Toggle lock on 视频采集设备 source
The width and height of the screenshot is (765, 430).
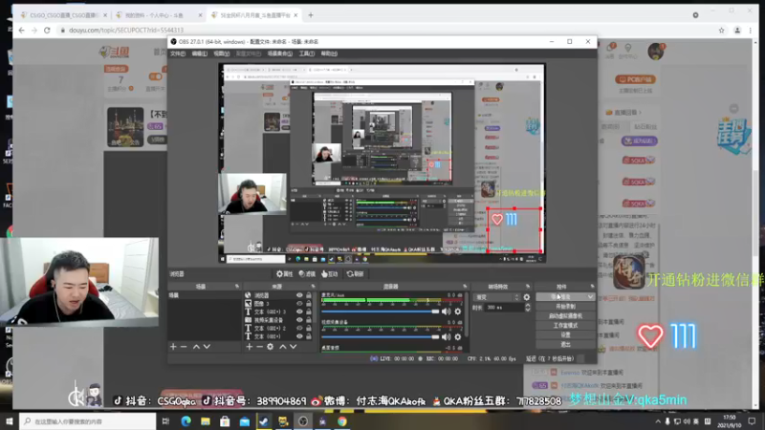(x=308, y=320)
